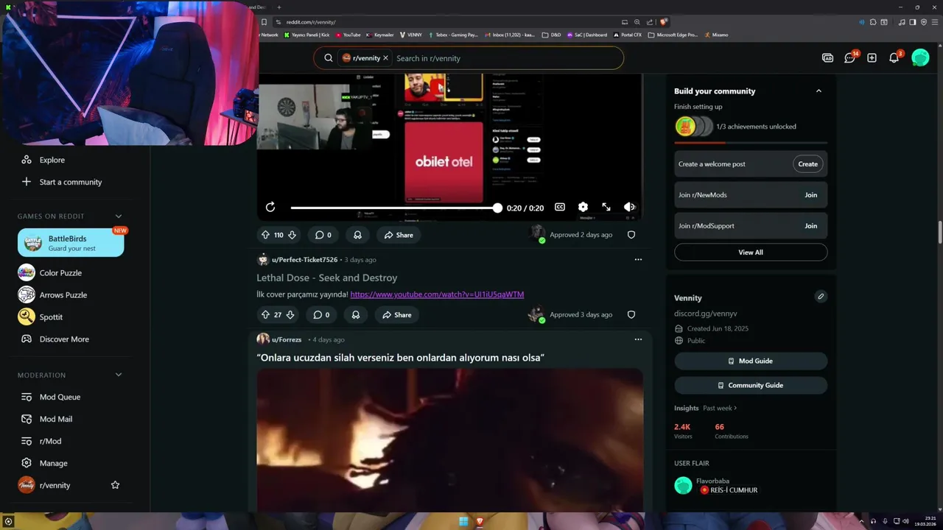The image size is (943, 530).
Task: Share the 110-vote post
Action: tap(398, 235)
